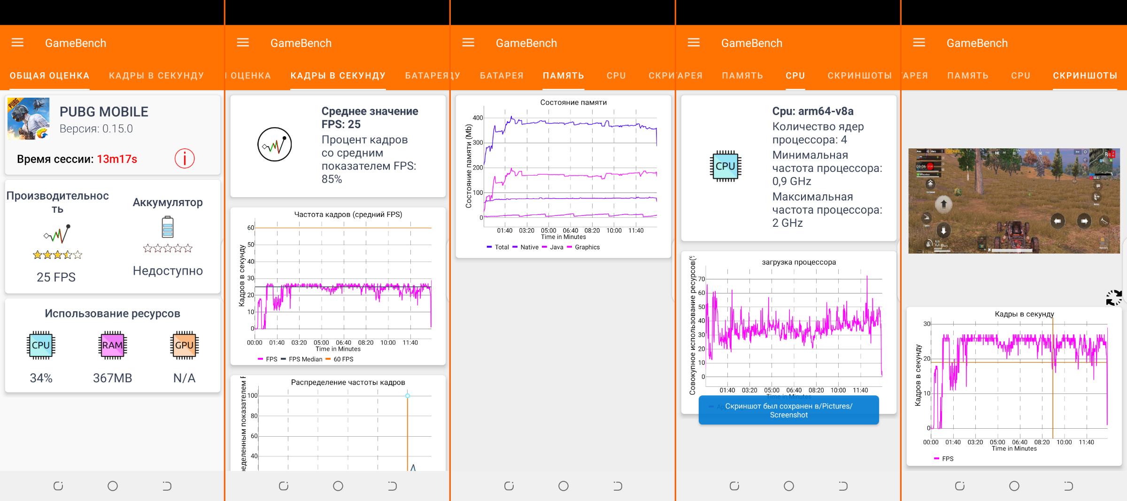Tap the session time 13m17s
This screenshot has height=501, width=1127.
click(x=117, y=159)
